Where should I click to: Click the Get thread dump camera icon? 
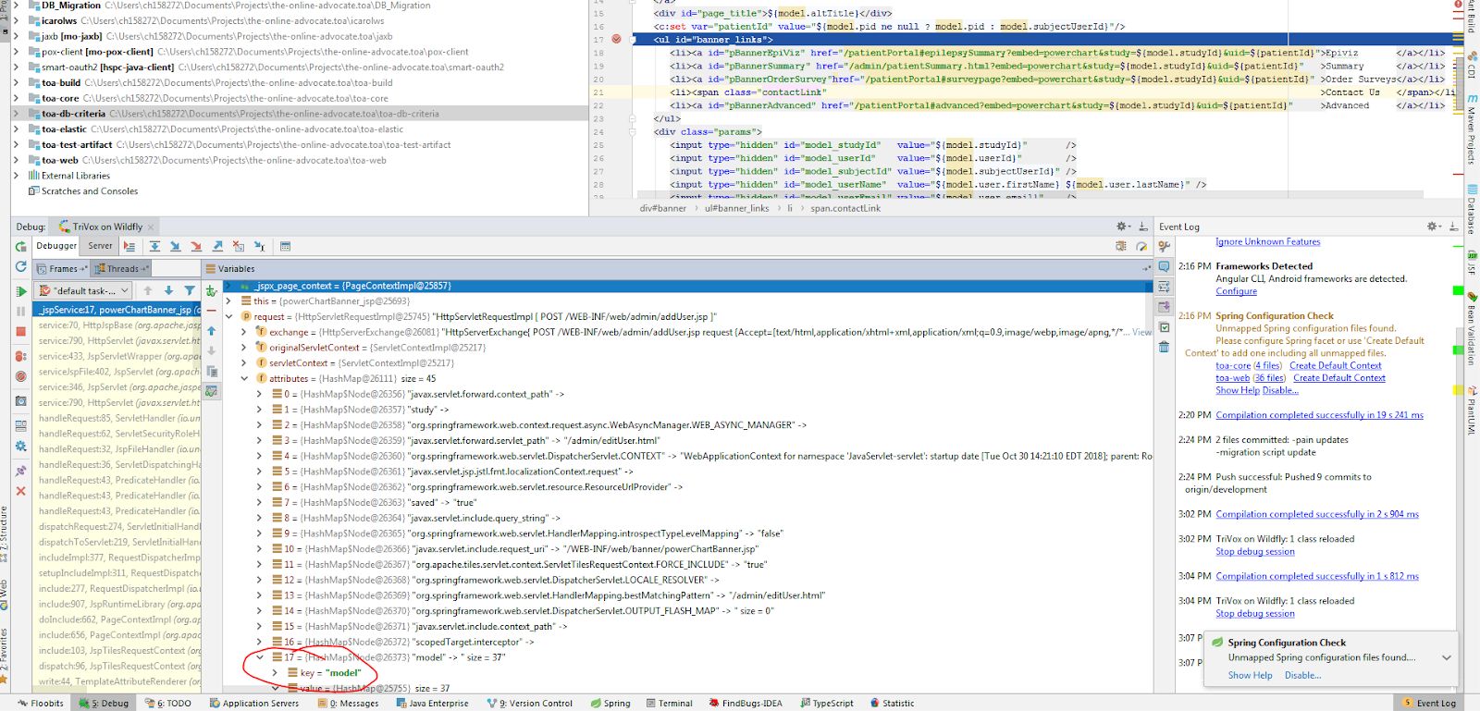click(x=20, y=401)
